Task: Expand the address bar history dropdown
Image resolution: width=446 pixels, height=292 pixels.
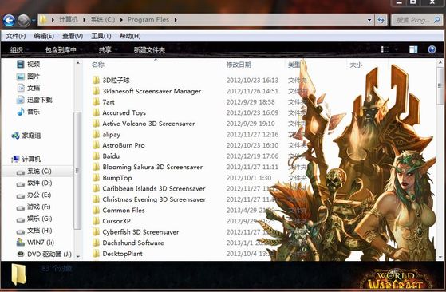Action: (x=369, y=20)
